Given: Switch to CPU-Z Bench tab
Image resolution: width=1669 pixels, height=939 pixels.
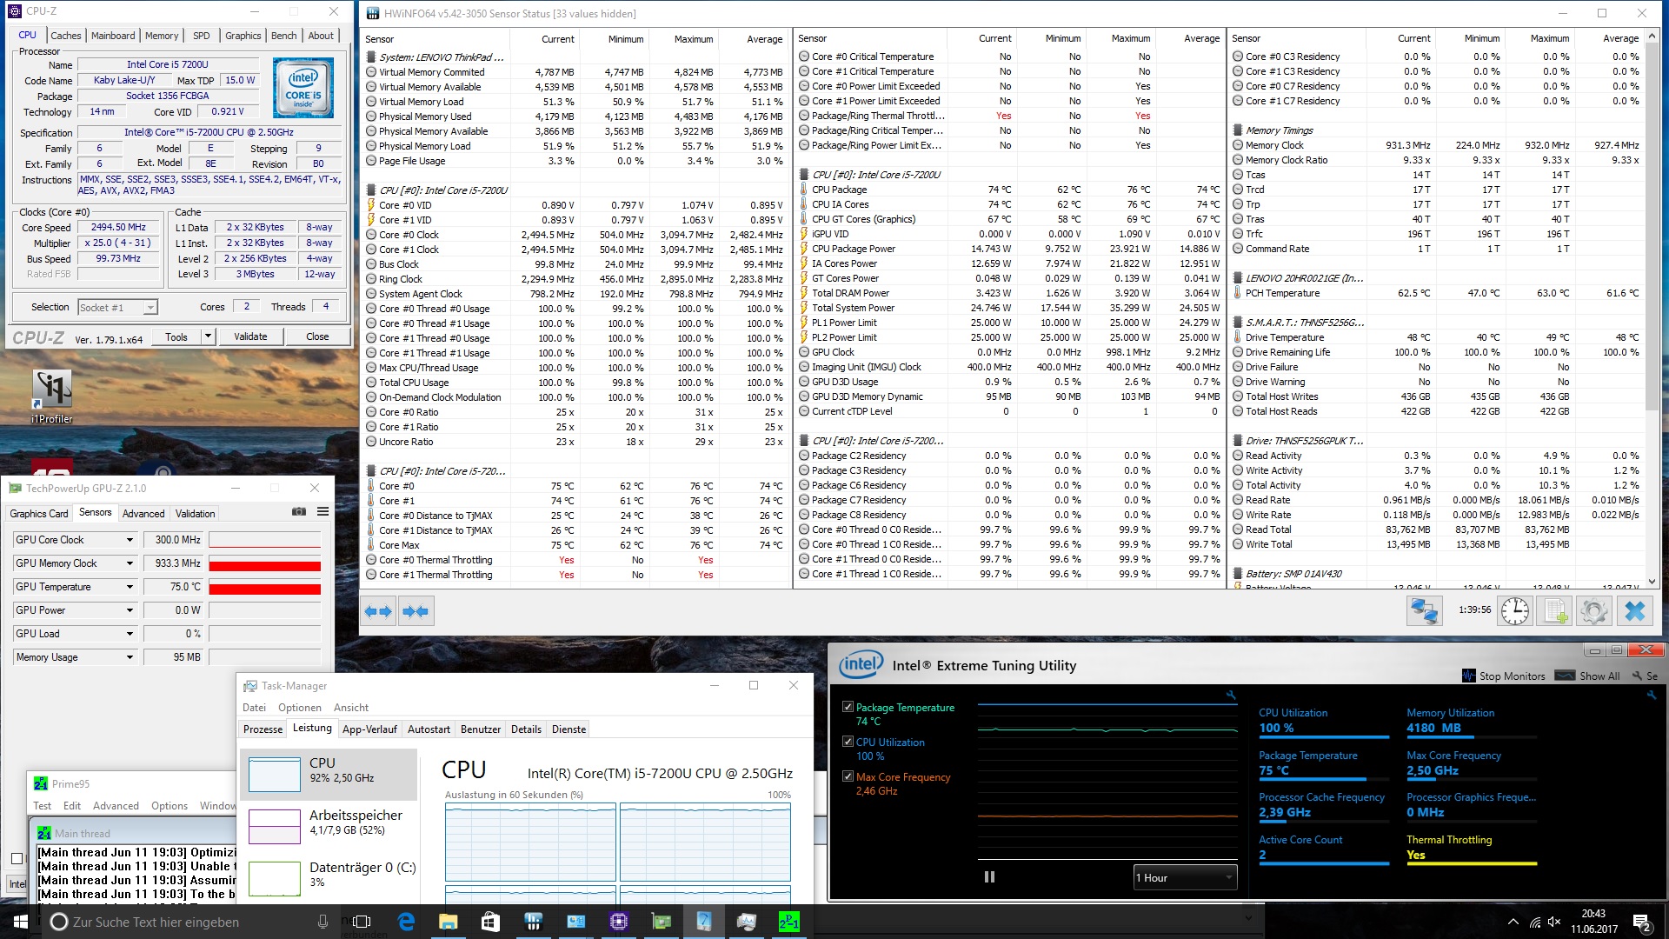Looking at the screenshot, I should coord(283,36).
